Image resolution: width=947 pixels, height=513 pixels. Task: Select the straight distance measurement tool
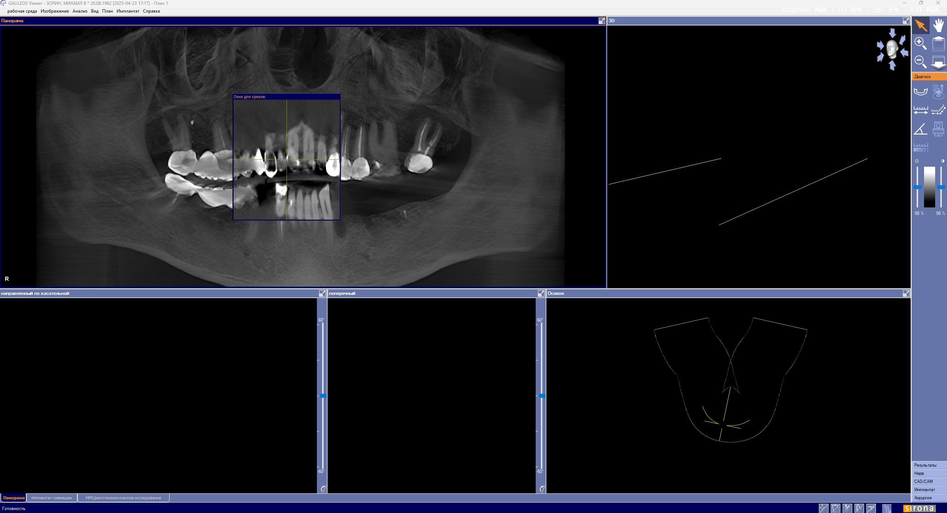[921, 110]
